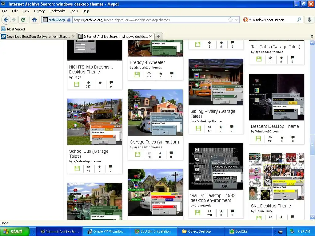Click software floppy icon under Descent Desktop Theme
The image size is (315, 236).
(x=258, y=139)
